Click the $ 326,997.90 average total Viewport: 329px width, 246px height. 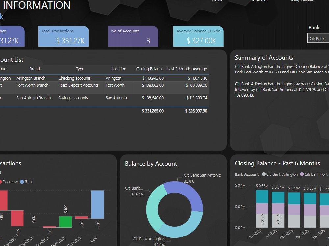pos(196,111)
